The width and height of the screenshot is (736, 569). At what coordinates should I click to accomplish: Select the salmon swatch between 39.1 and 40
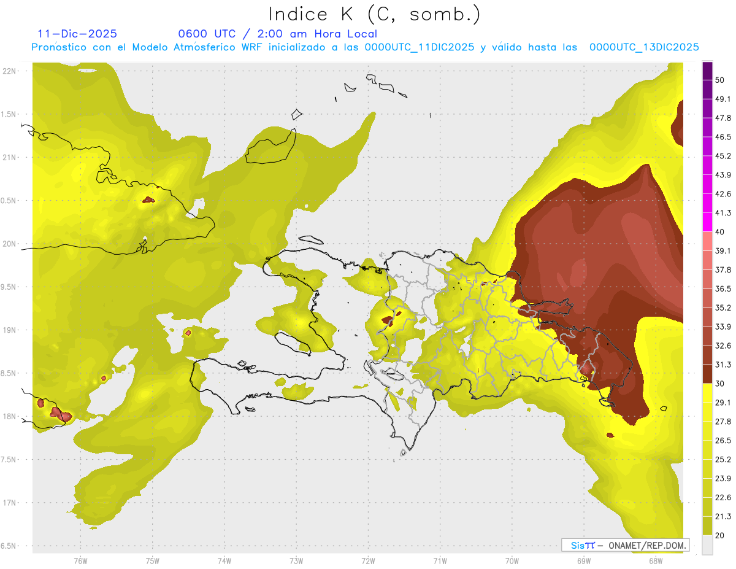click(707, 241)
